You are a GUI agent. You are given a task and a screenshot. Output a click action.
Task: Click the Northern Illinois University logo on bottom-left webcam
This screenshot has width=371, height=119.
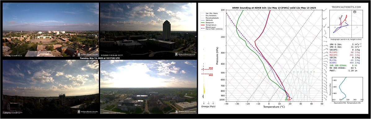(88, 111)
